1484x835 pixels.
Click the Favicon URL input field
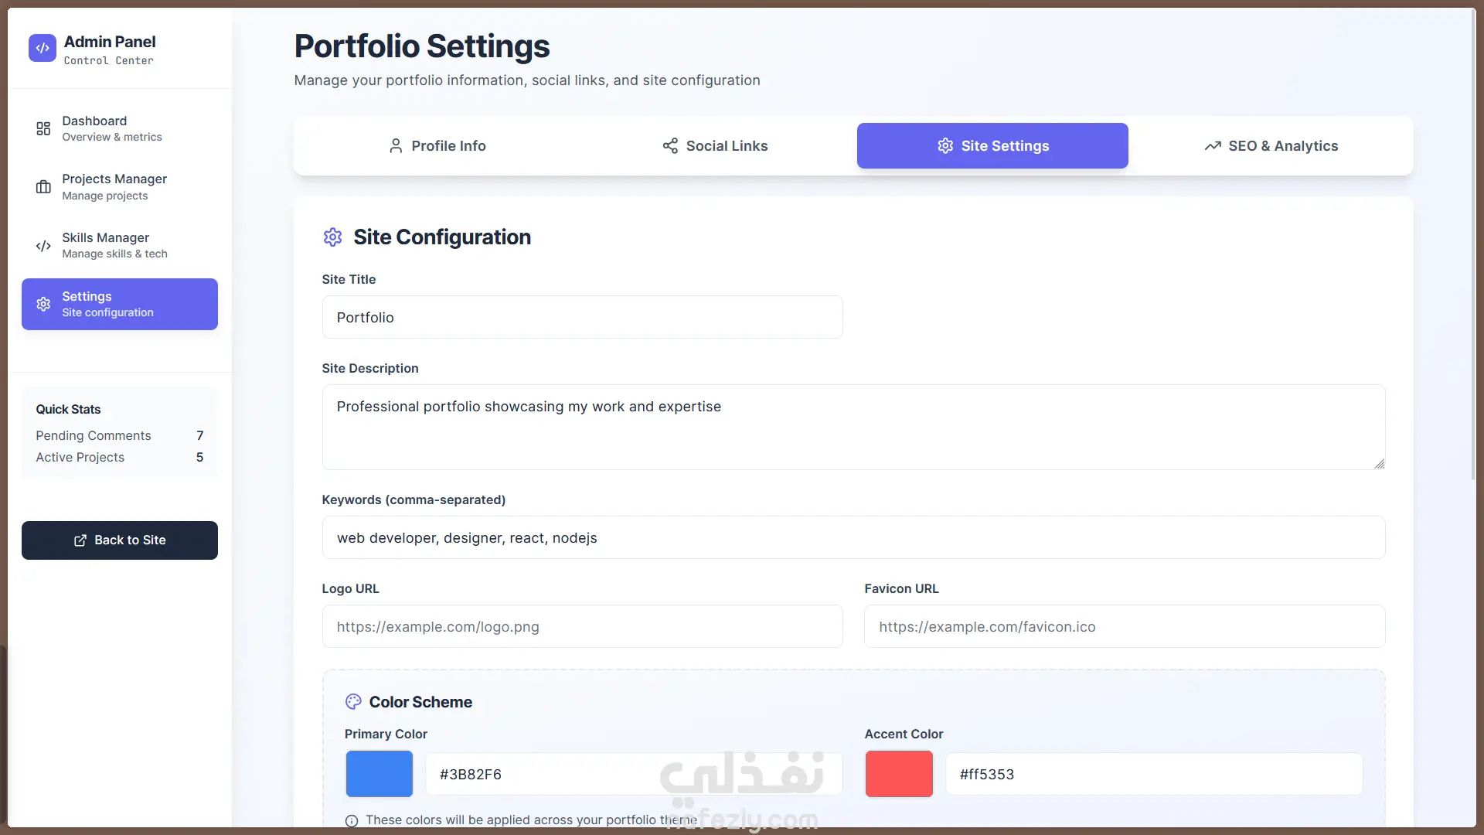1125,626
